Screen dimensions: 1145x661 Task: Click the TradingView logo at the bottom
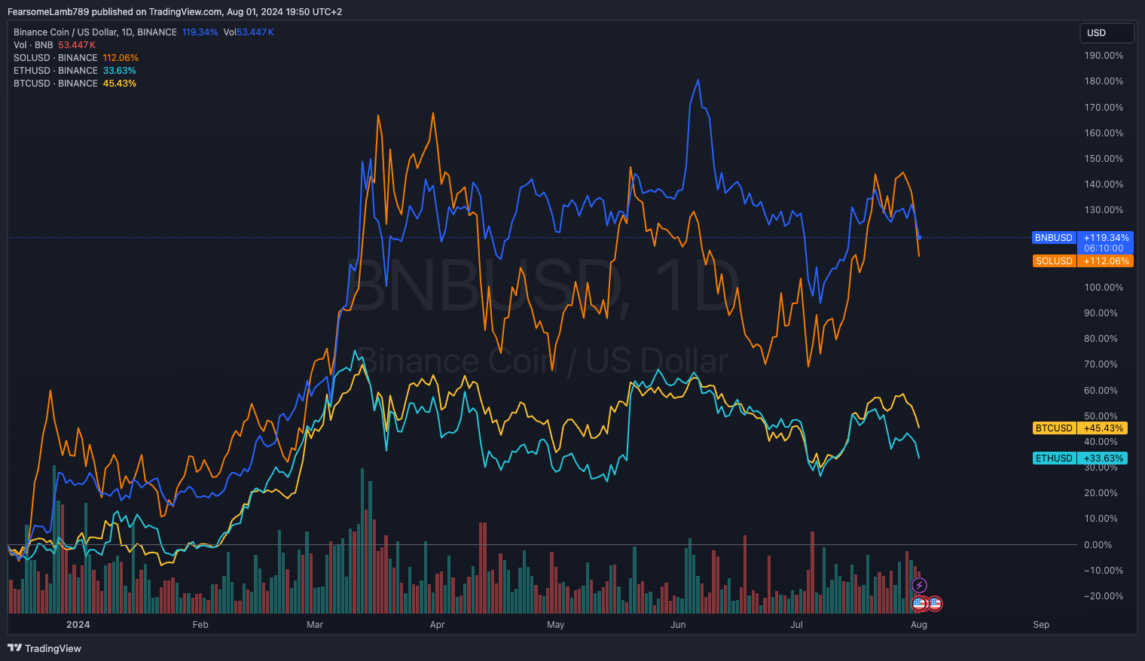(x=44, y=648)
